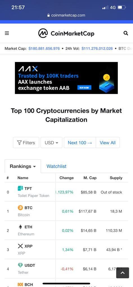Open the hamburger menu icon
The height and width of the screenshot is (287, 133).
click(x=7, y=33)
